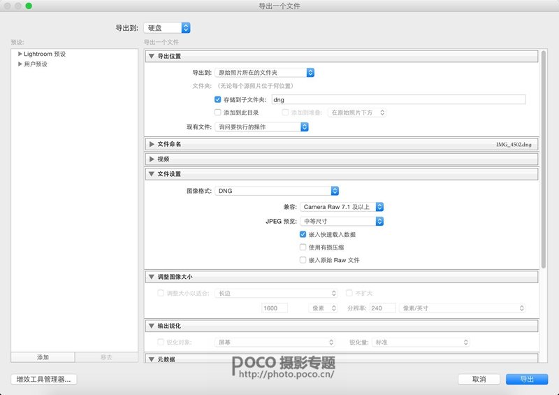559x395 pixels.
Task: Click the 导出 button
Action: tap(528, 380)
